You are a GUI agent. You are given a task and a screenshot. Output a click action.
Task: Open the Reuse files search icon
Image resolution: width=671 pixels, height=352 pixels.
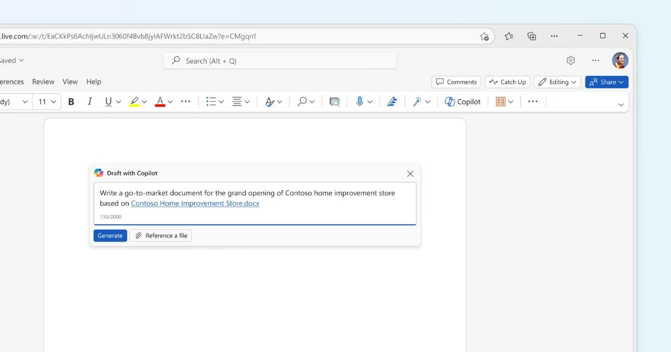tap(334, 102)
